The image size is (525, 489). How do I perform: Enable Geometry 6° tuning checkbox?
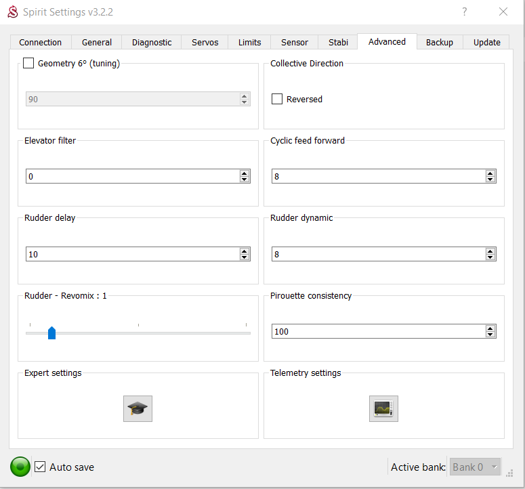click(x=28, y=64)
